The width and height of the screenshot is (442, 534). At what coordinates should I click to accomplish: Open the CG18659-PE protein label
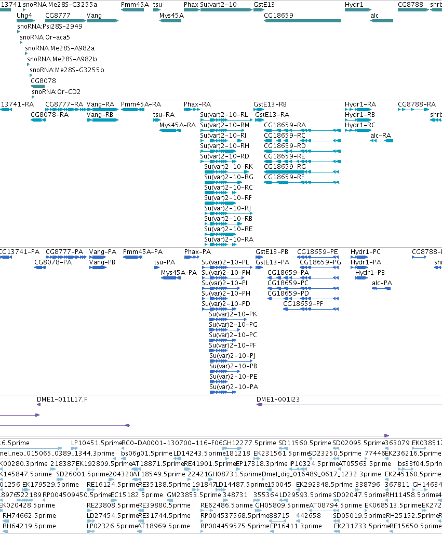317,251
